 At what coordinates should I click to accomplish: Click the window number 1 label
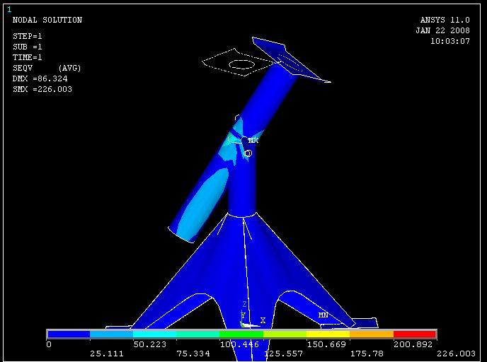(9, 10)
